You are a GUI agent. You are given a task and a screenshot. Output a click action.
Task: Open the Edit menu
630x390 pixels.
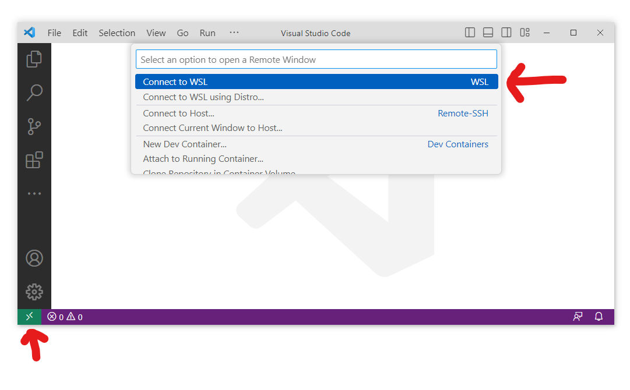click(80, 33)
